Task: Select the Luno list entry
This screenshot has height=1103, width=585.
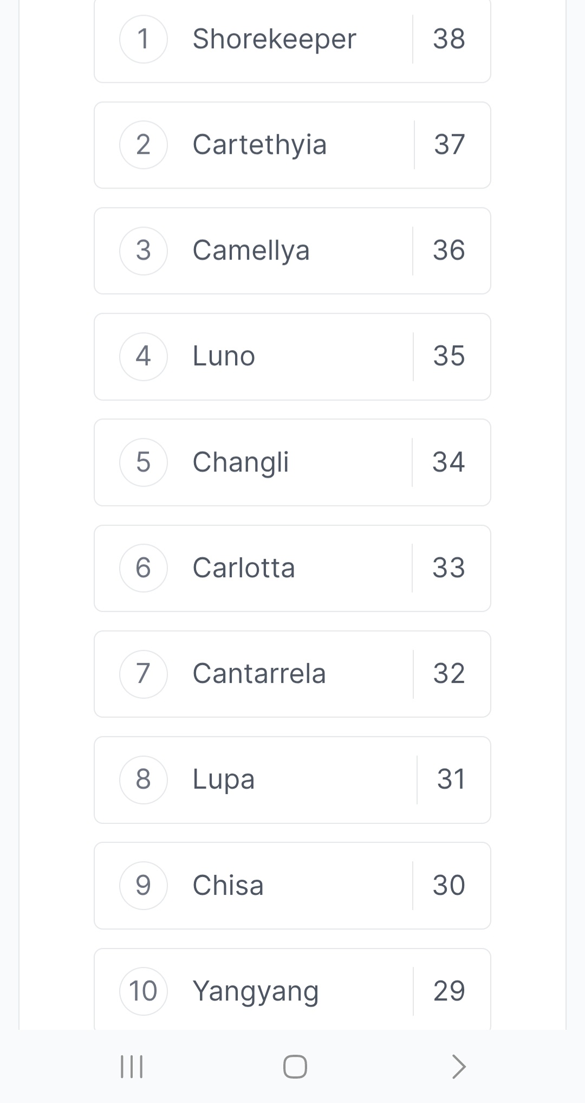Action: (292, 357)
